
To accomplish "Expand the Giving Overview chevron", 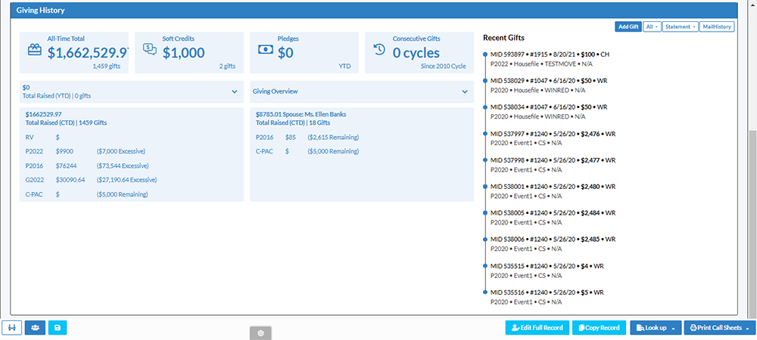I will pos(465,91).
